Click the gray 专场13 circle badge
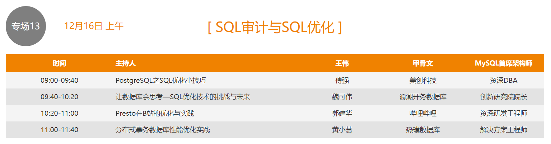This screenshot has width=551, height=144. click(26, 27)
